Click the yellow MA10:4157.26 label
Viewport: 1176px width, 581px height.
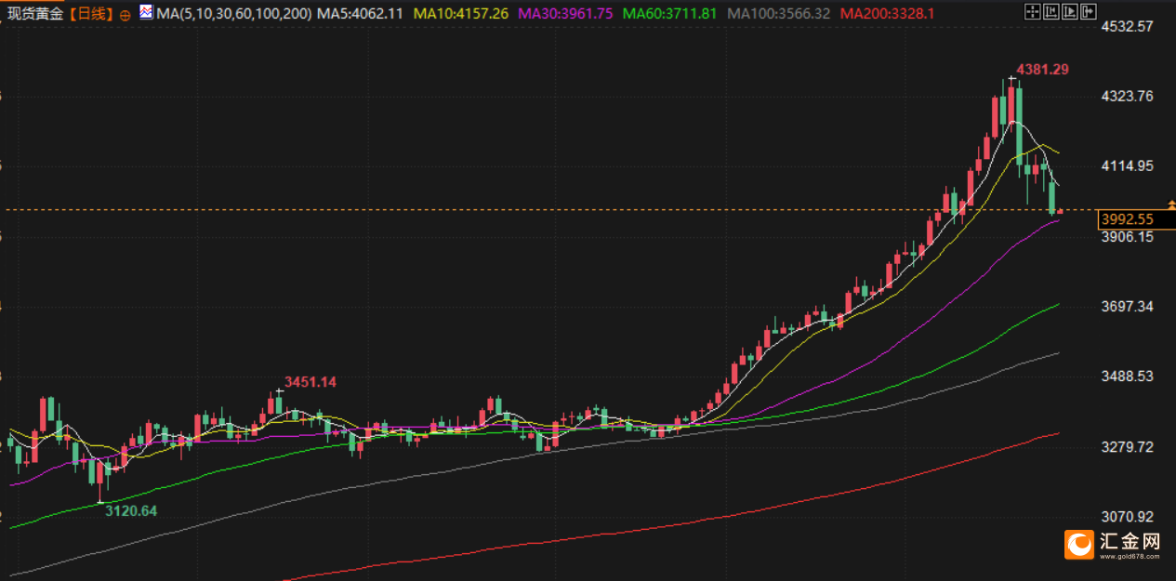point(461,13)
